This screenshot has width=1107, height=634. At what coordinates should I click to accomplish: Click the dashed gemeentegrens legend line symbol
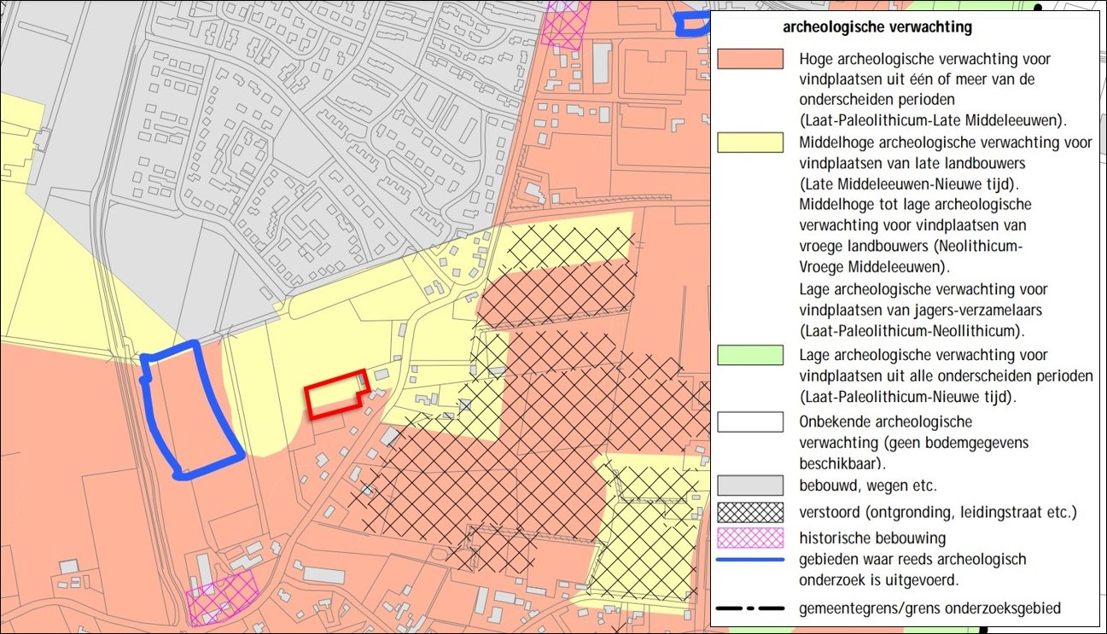coord(750,608)
